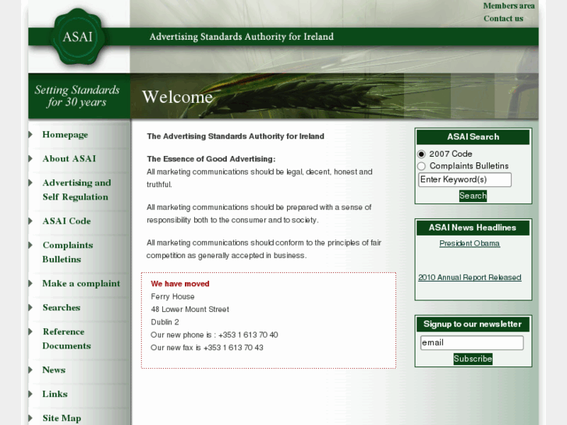The width and height of the screenshot is (567, 425).
Task: Click the arrow bullet beside Searches
Action: click(30, 307)
